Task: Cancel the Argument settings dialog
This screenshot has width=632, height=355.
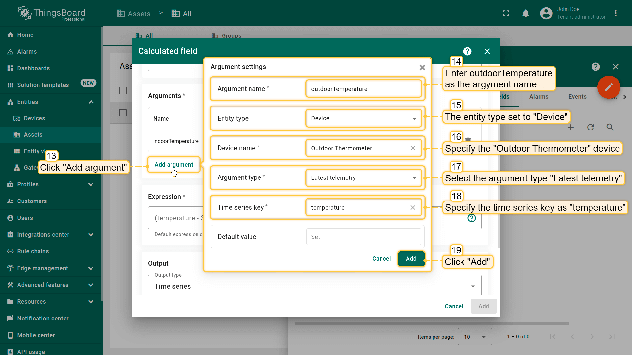Action: tap(381, 259)
